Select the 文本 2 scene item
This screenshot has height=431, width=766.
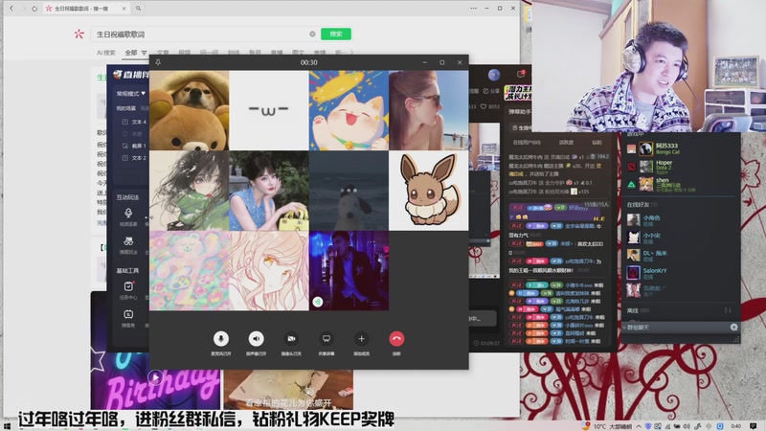(134, 158)
